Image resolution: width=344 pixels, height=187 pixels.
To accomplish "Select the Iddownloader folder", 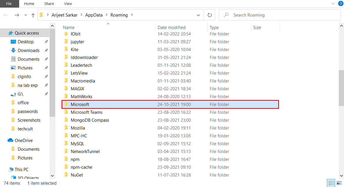I will (x=84, y=57).
